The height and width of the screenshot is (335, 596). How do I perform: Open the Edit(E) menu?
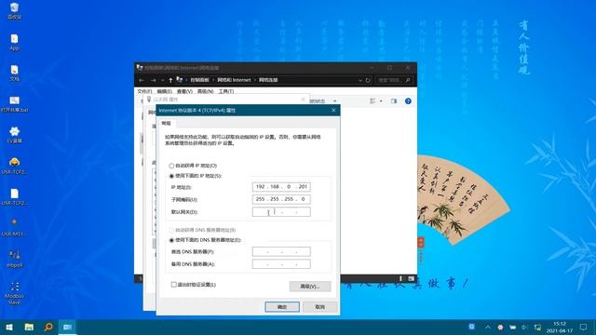(x=164, y=91)
